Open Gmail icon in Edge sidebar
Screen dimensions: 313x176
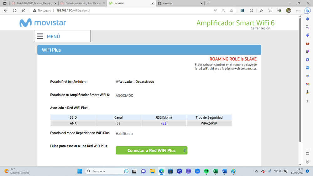click(x=307, y=84)
